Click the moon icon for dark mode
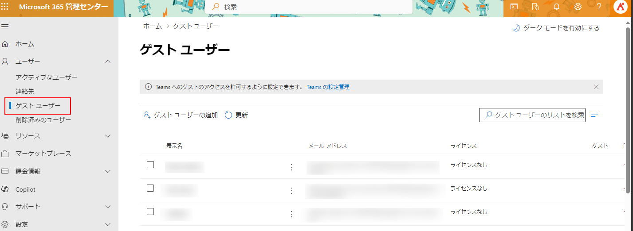 [x=516, y=28]
